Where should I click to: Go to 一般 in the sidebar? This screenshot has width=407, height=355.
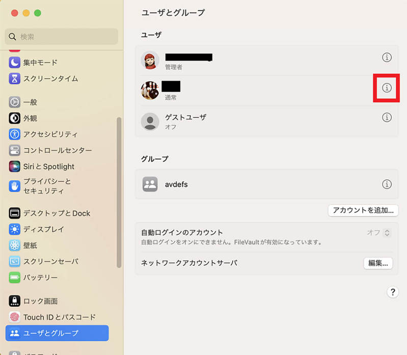point(30,102)
